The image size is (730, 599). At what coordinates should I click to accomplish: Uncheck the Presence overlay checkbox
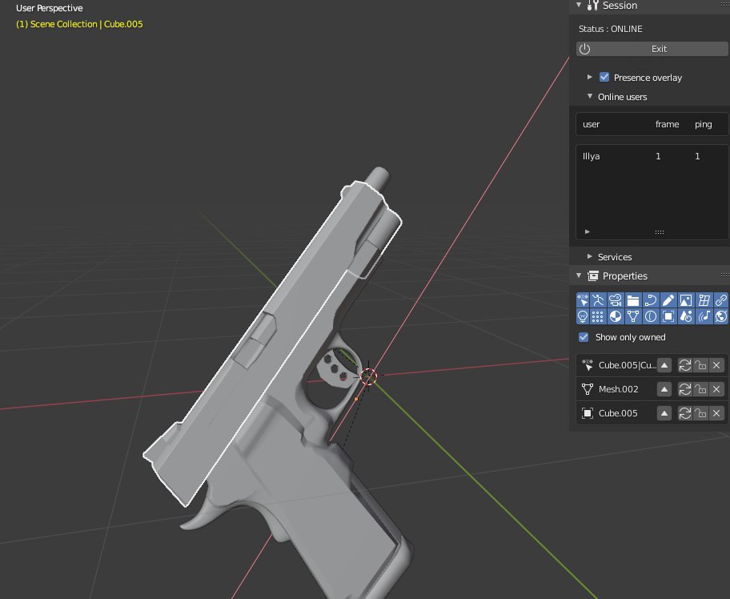[604, 78]
